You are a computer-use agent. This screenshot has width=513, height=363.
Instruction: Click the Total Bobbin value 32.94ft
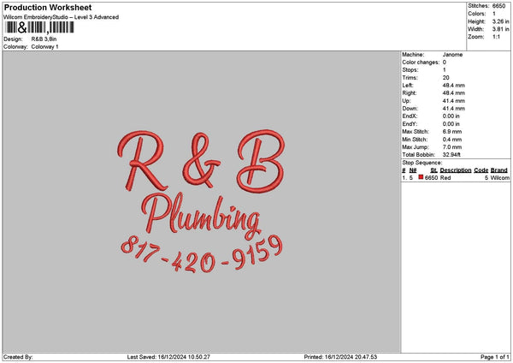click(451, 155)
